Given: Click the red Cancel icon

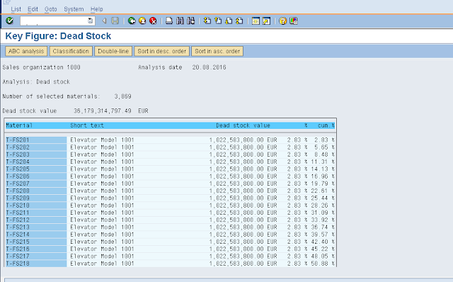Looking at the screenshot, I should point(153,21).
